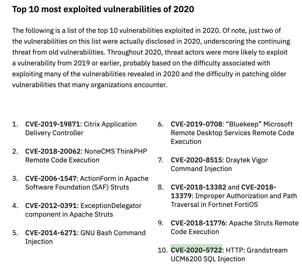Image resolution: width=302 pixels, height=276 pixels.
Task: Click the text 'vulnerabilities that many organizations encounter.'
Action: [90, 85]
